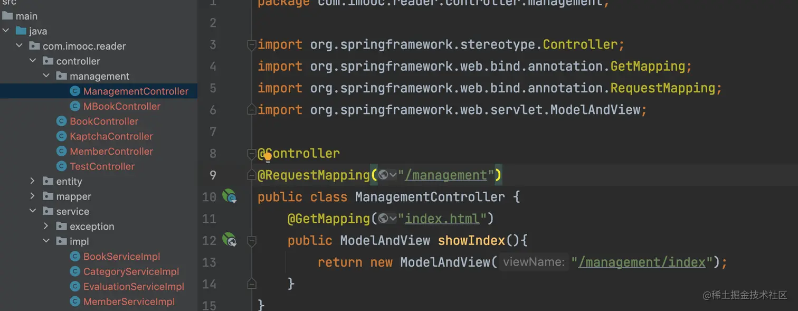Viewport: 798px width, 311px height.
Task: Click the @Controller annotation on line 8
Action: [299, 154]
